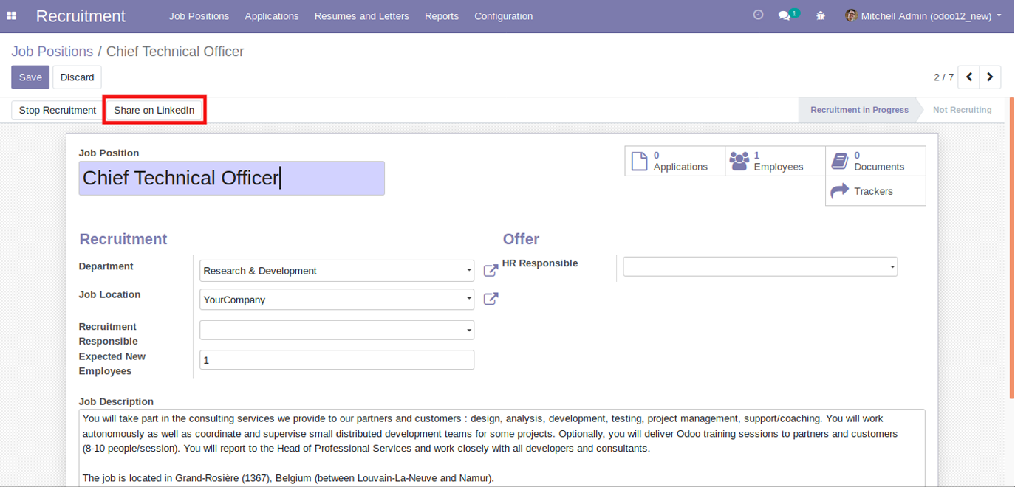This screenshot has height=487, width=1015.
Task: Click the 0 Documents stat button
Action: tap(875, 161)
